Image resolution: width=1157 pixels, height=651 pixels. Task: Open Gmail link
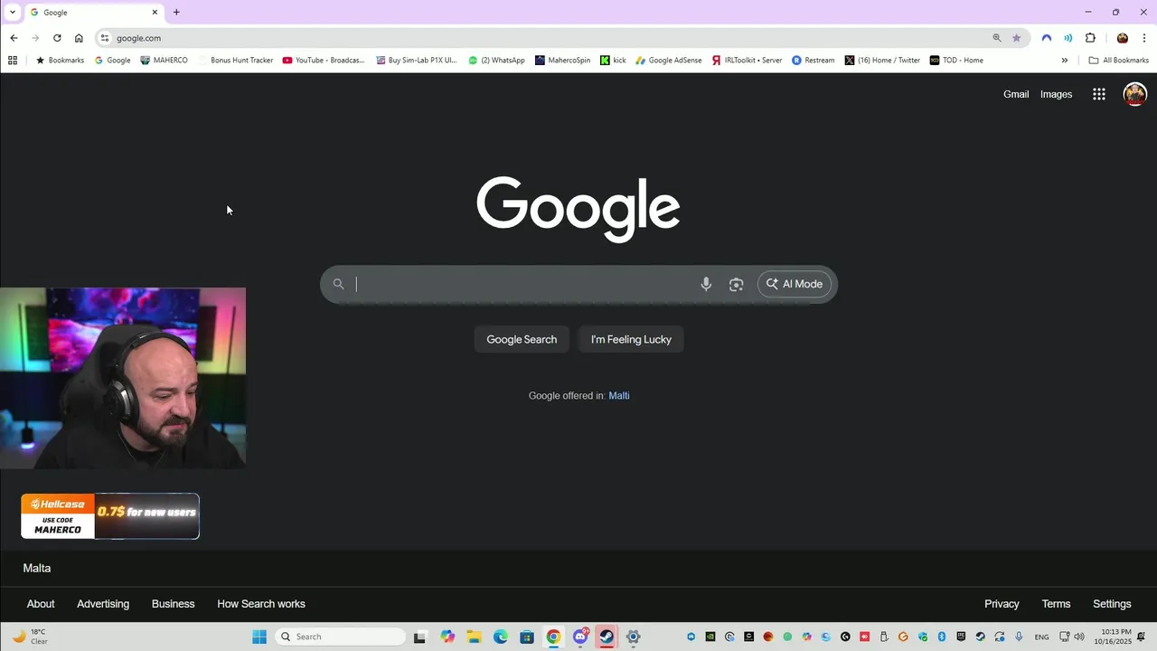pos(1016,94)
